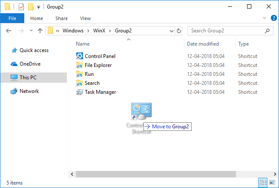
Task: Click the Control Panel shortcut icon
Action: 80,56
